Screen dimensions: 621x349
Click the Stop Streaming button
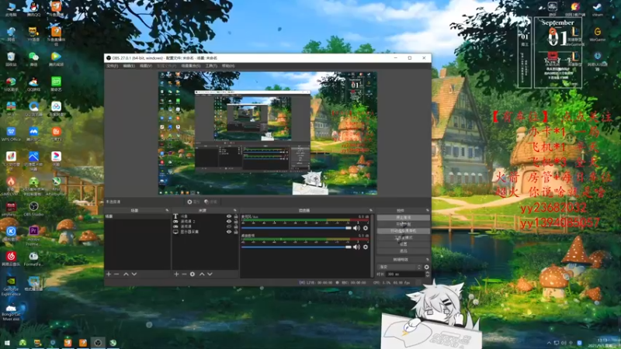pyautogui.click(x=403, y=217)
